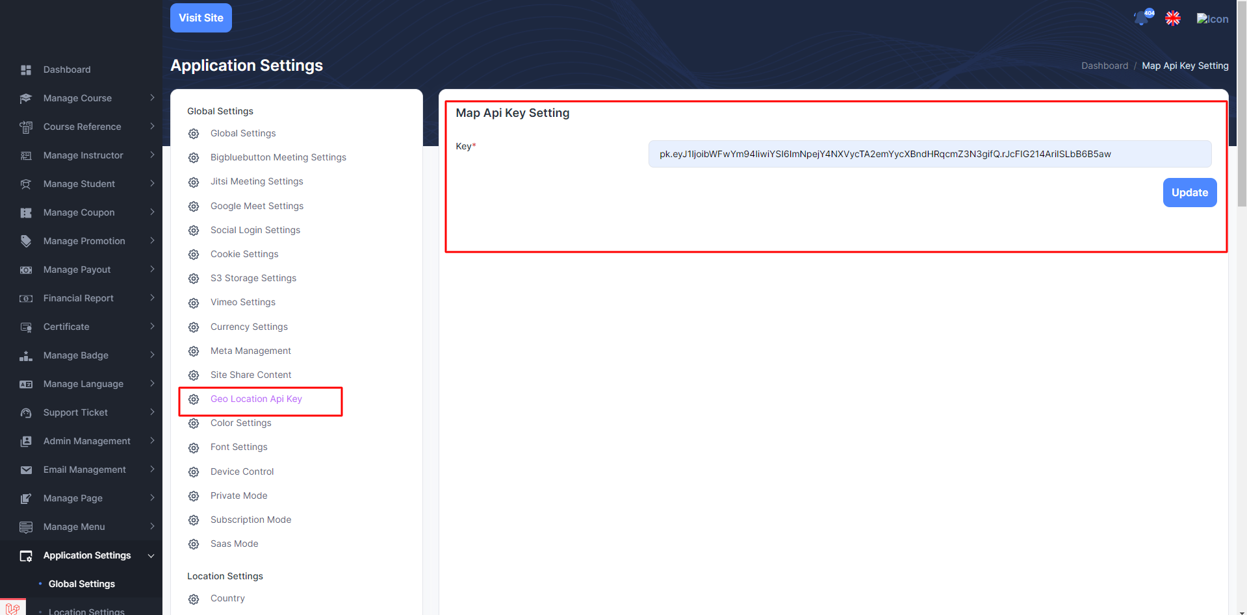Click the Dashboard grid icon in sidebar
Image resolution: width=1247 pixels, height=615 pixels.
pos(26,69)
